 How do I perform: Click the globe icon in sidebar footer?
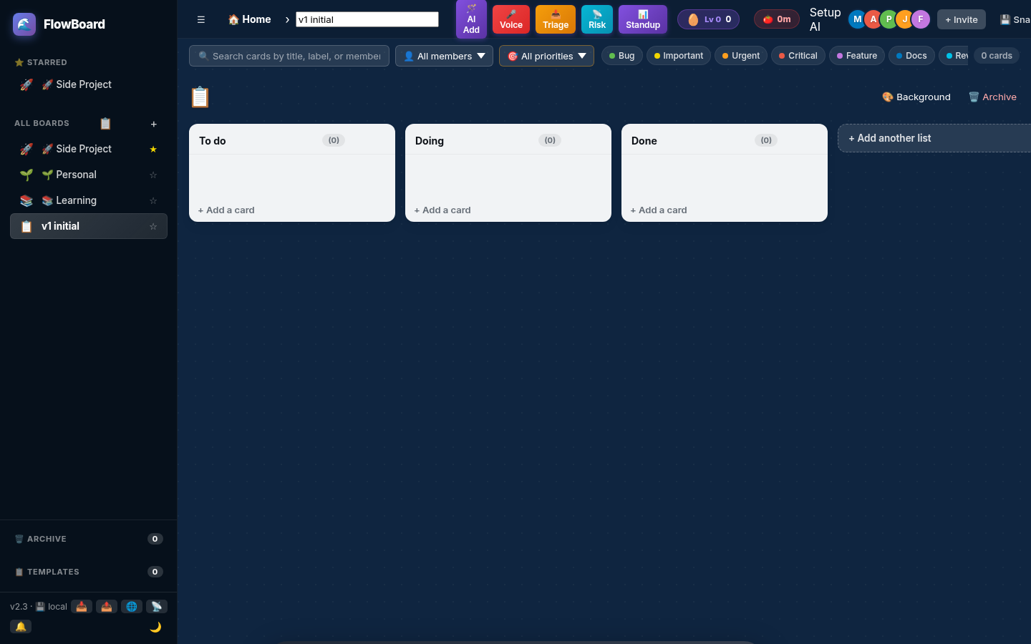pos(132,607)
